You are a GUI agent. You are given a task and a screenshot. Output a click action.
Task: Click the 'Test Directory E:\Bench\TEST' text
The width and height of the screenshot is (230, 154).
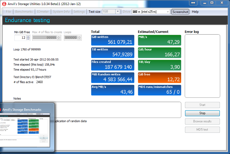coord(32,77)
